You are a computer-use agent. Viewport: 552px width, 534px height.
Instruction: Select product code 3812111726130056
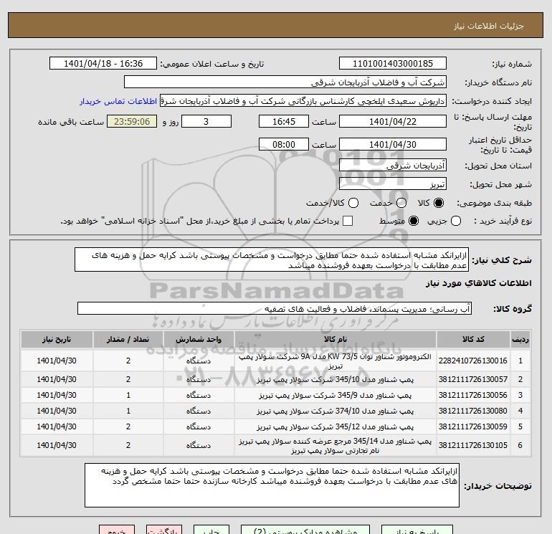(x=473, y=396)
